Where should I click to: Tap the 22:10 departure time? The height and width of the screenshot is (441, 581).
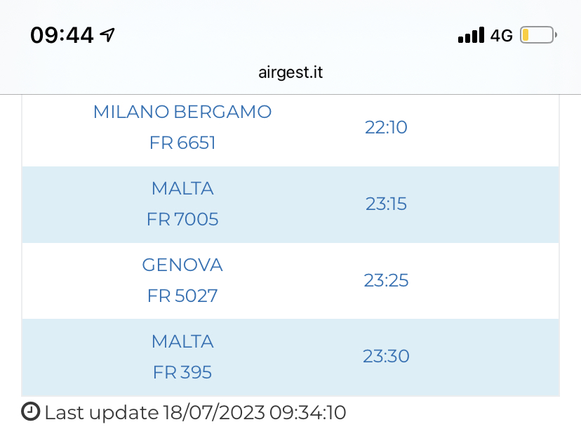(386, 127)
